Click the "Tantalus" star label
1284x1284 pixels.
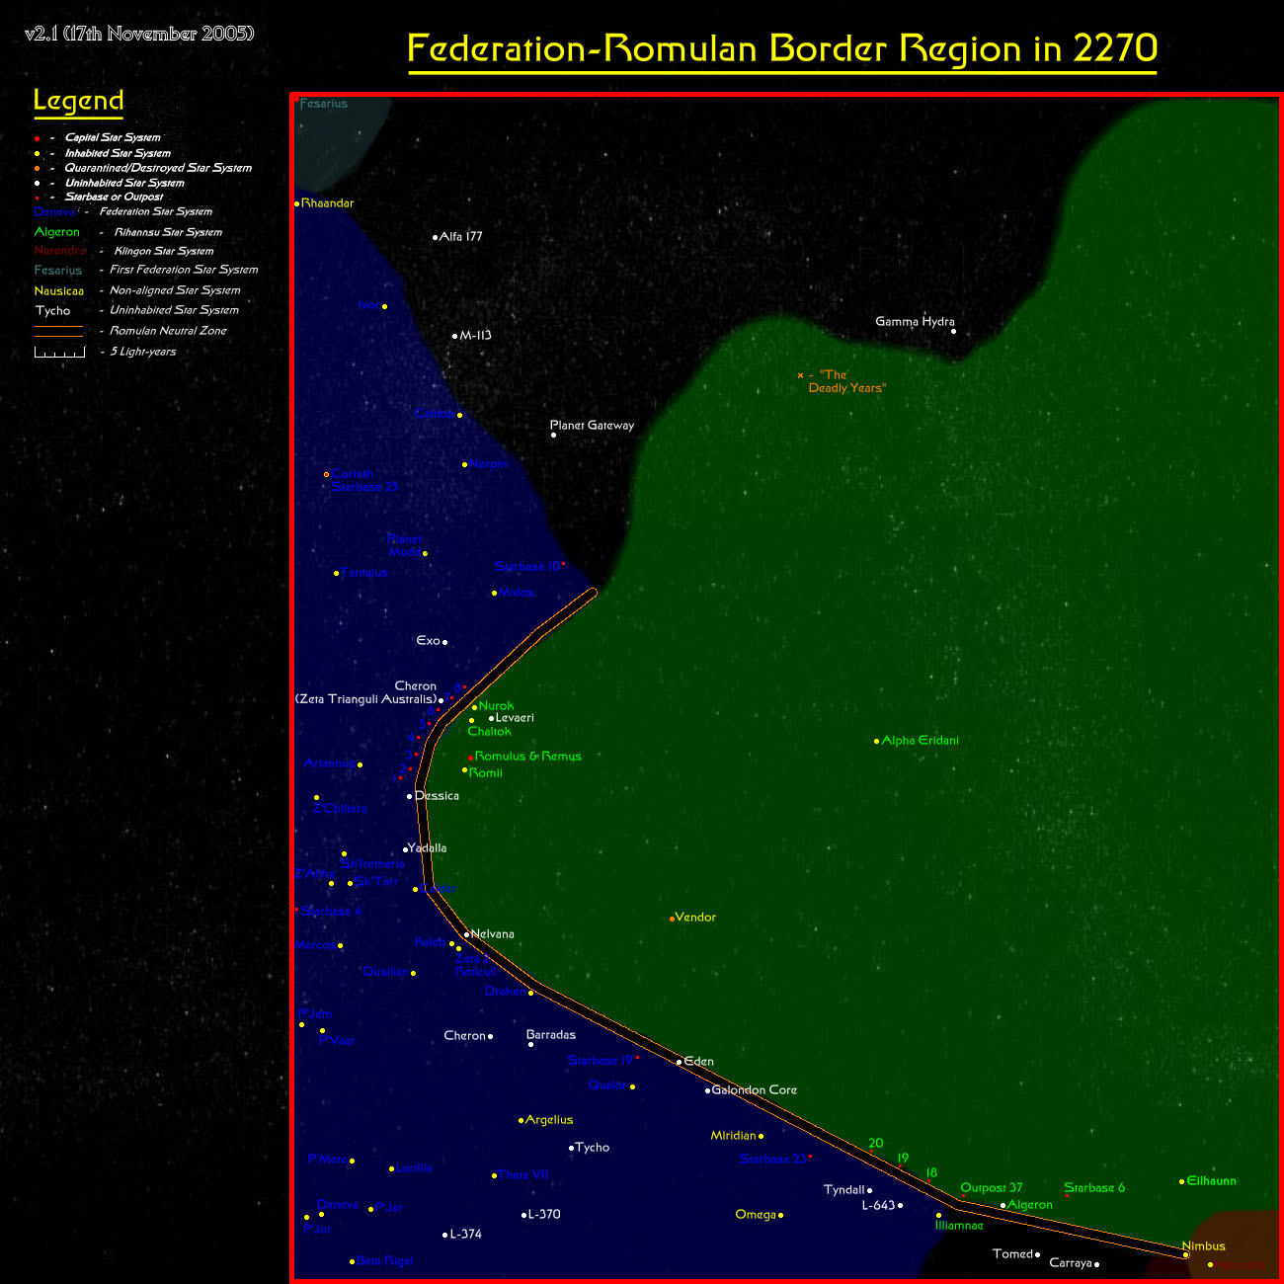[x=364, y=573]
